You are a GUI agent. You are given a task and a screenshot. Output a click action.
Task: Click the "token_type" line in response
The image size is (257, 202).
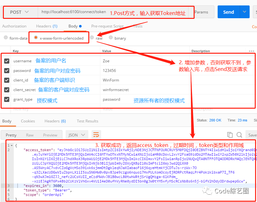pos(48,190)
